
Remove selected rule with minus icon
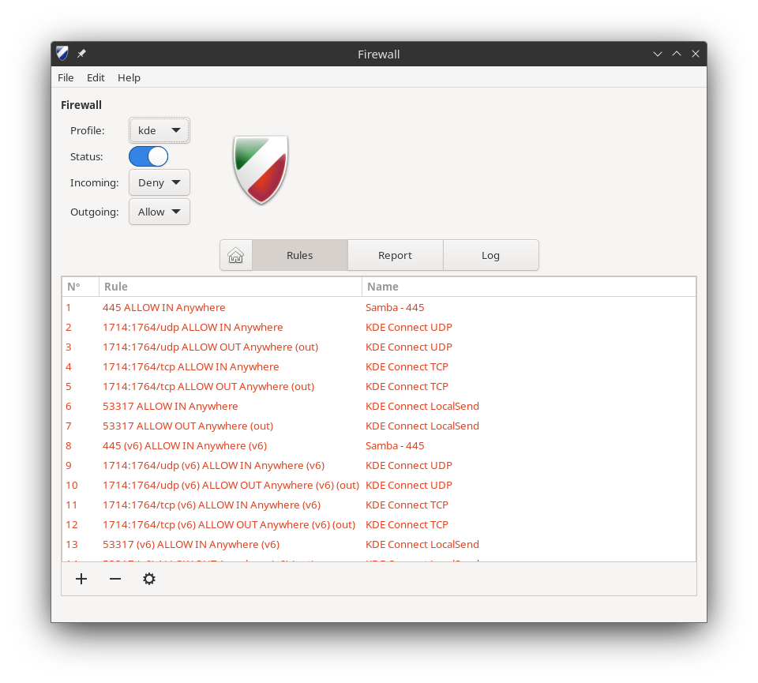click(115, 579)
